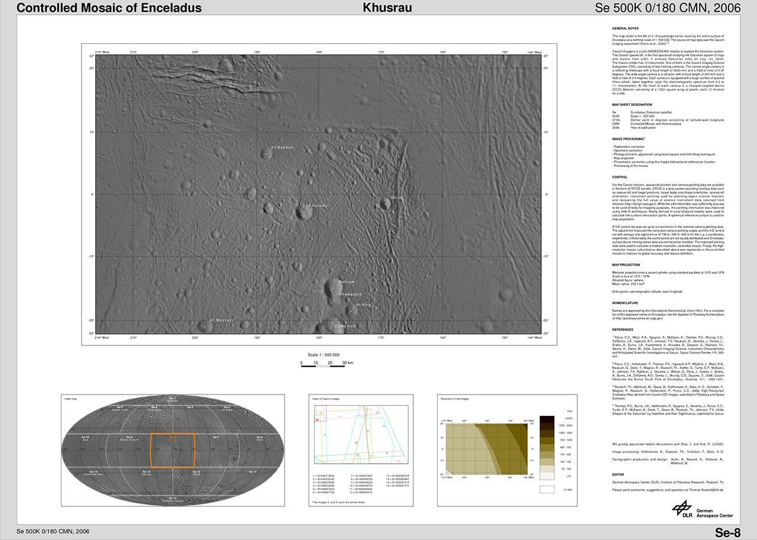Select the Al-Bakbuk crater label
757x540 pixels.
click(282, 147)
